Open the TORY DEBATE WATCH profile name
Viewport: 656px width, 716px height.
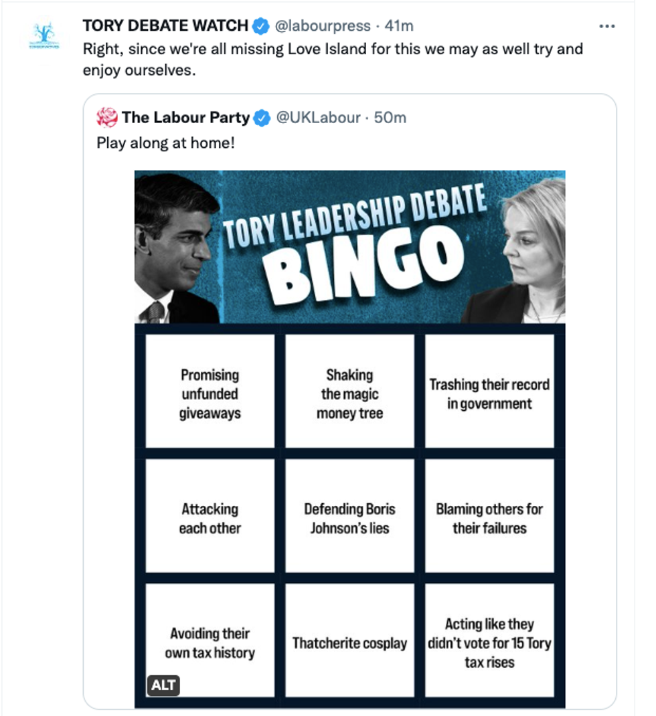[x=165, y=26]
